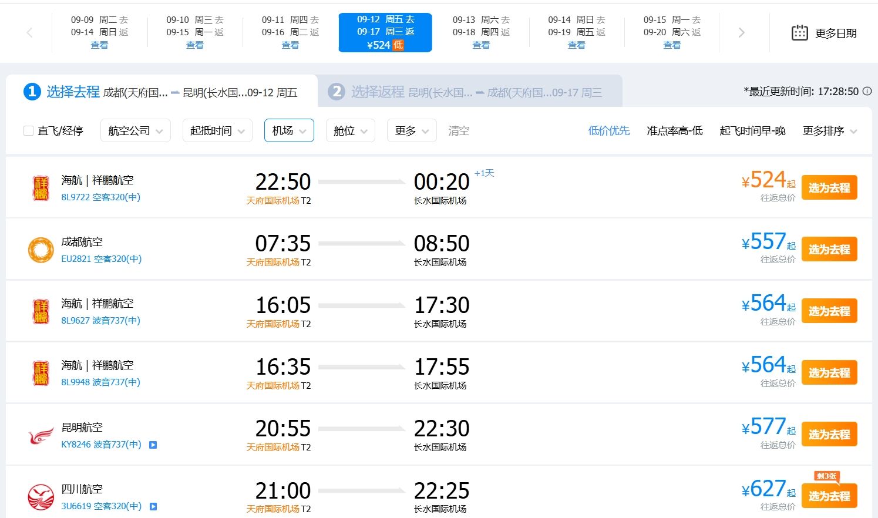Click the 22:25 arrival time
Screen dimensions: 878x518
coord(442,490)
